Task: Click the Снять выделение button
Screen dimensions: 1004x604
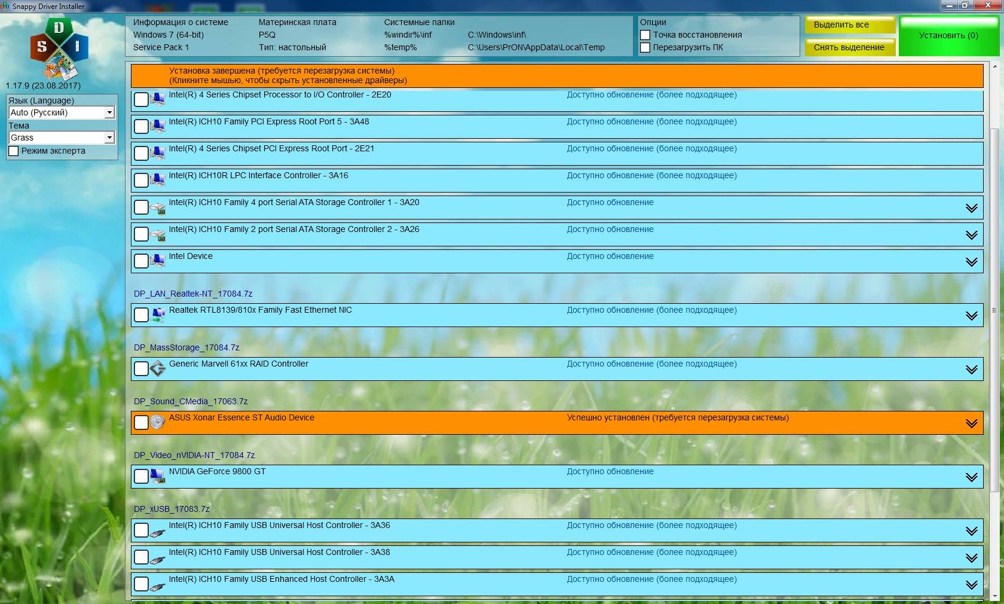Action: [850, 47]
